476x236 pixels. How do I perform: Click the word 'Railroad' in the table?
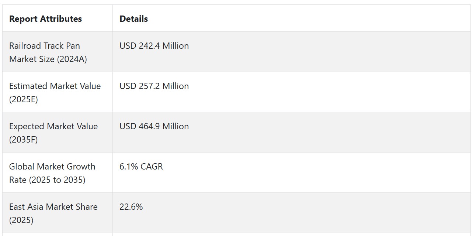pyautogui.click(x=25, y=46)
